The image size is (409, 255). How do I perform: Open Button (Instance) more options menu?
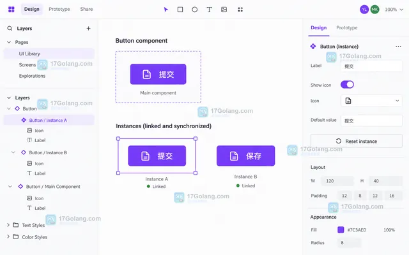[x=398, y=47]
